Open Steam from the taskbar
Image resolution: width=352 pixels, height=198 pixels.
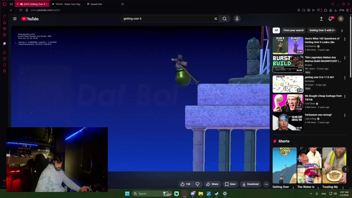217,194
